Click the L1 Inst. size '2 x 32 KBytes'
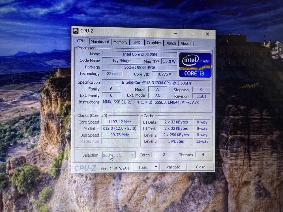This screenshot has height=212, width=283. point(176,129)
